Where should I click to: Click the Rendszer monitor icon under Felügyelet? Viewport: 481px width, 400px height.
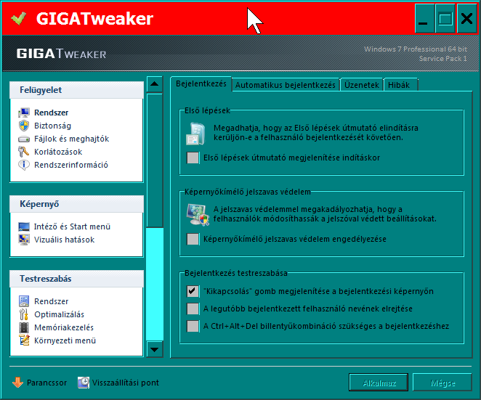[24, 113]
